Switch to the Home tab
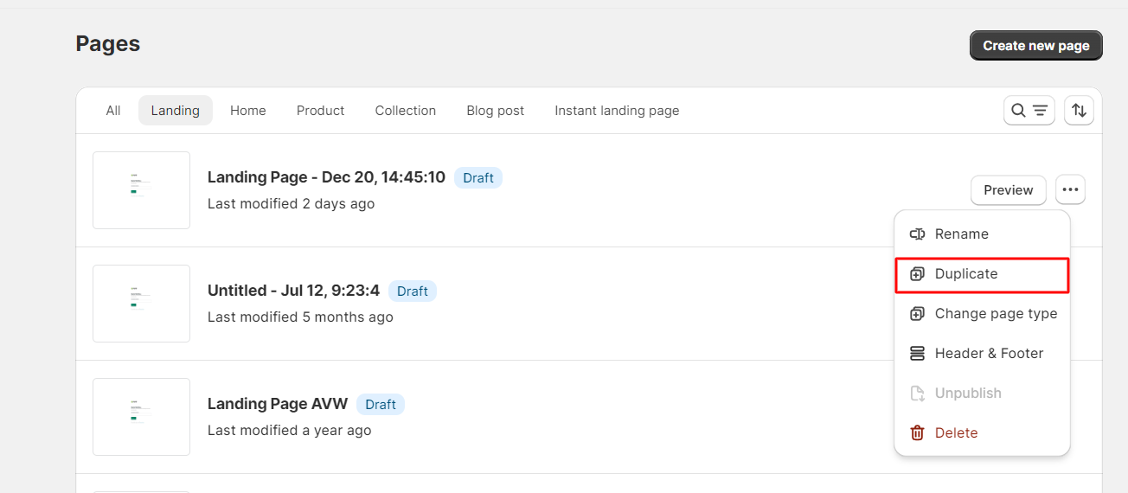 click(248, 111)
